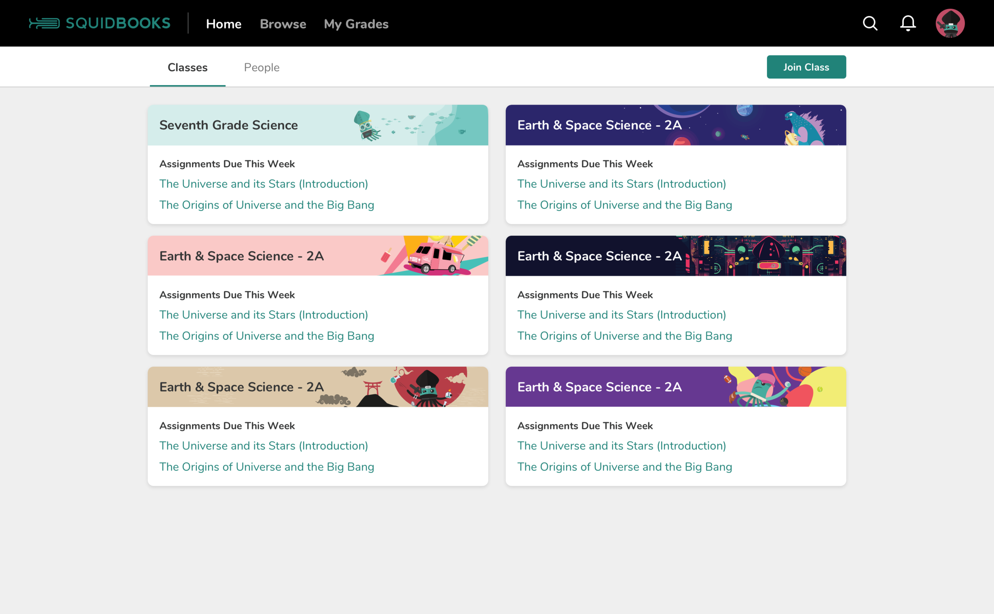Go to My Grades
This screenshot has height=614, width=994.
coord(356,24)
